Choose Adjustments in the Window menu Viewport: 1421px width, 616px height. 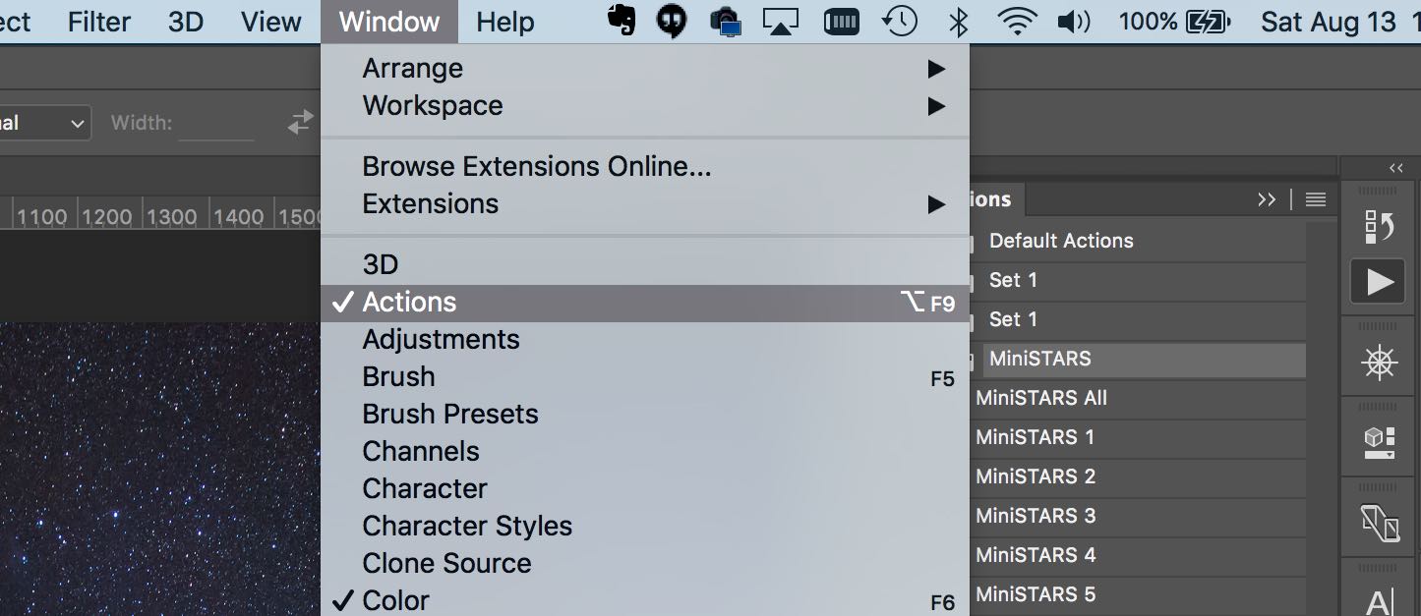644,340
